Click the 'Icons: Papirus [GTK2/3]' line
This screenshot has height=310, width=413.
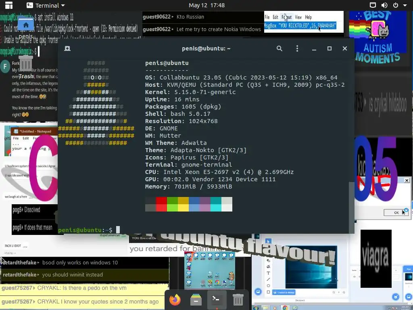point(187,157)
